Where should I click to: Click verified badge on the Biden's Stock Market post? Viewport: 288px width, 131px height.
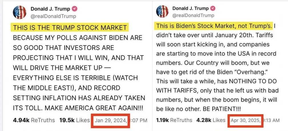click(213, 9)
